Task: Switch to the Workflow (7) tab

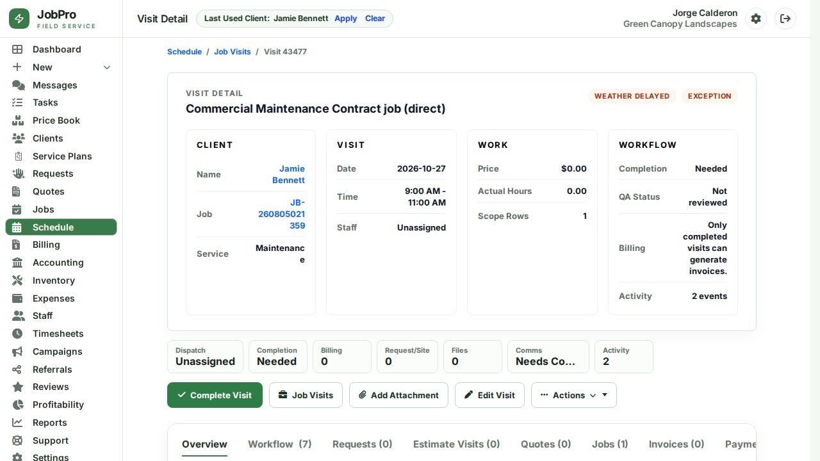Action: click(280, 444)
